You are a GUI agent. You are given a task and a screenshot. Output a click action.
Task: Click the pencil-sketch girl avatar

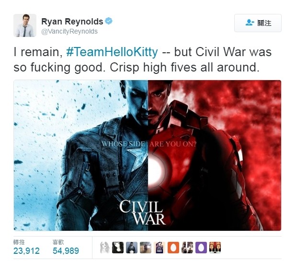tap(104, 248)
